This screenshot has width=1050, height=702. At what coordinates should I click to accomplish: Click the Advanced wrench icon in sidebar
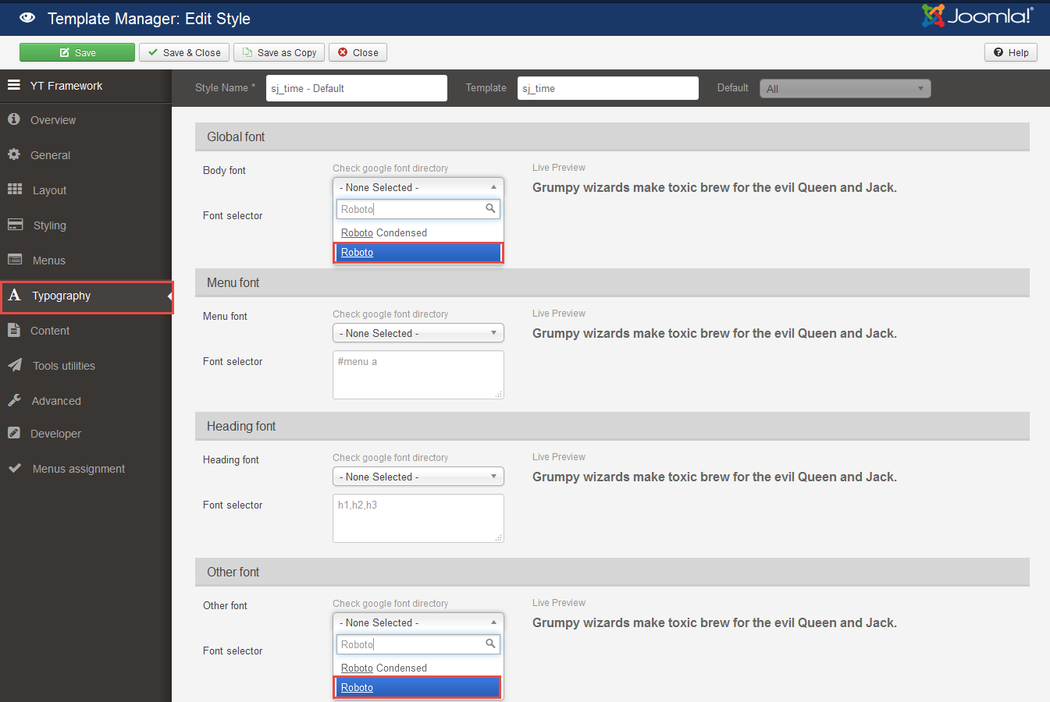click(x=15, y=400)
